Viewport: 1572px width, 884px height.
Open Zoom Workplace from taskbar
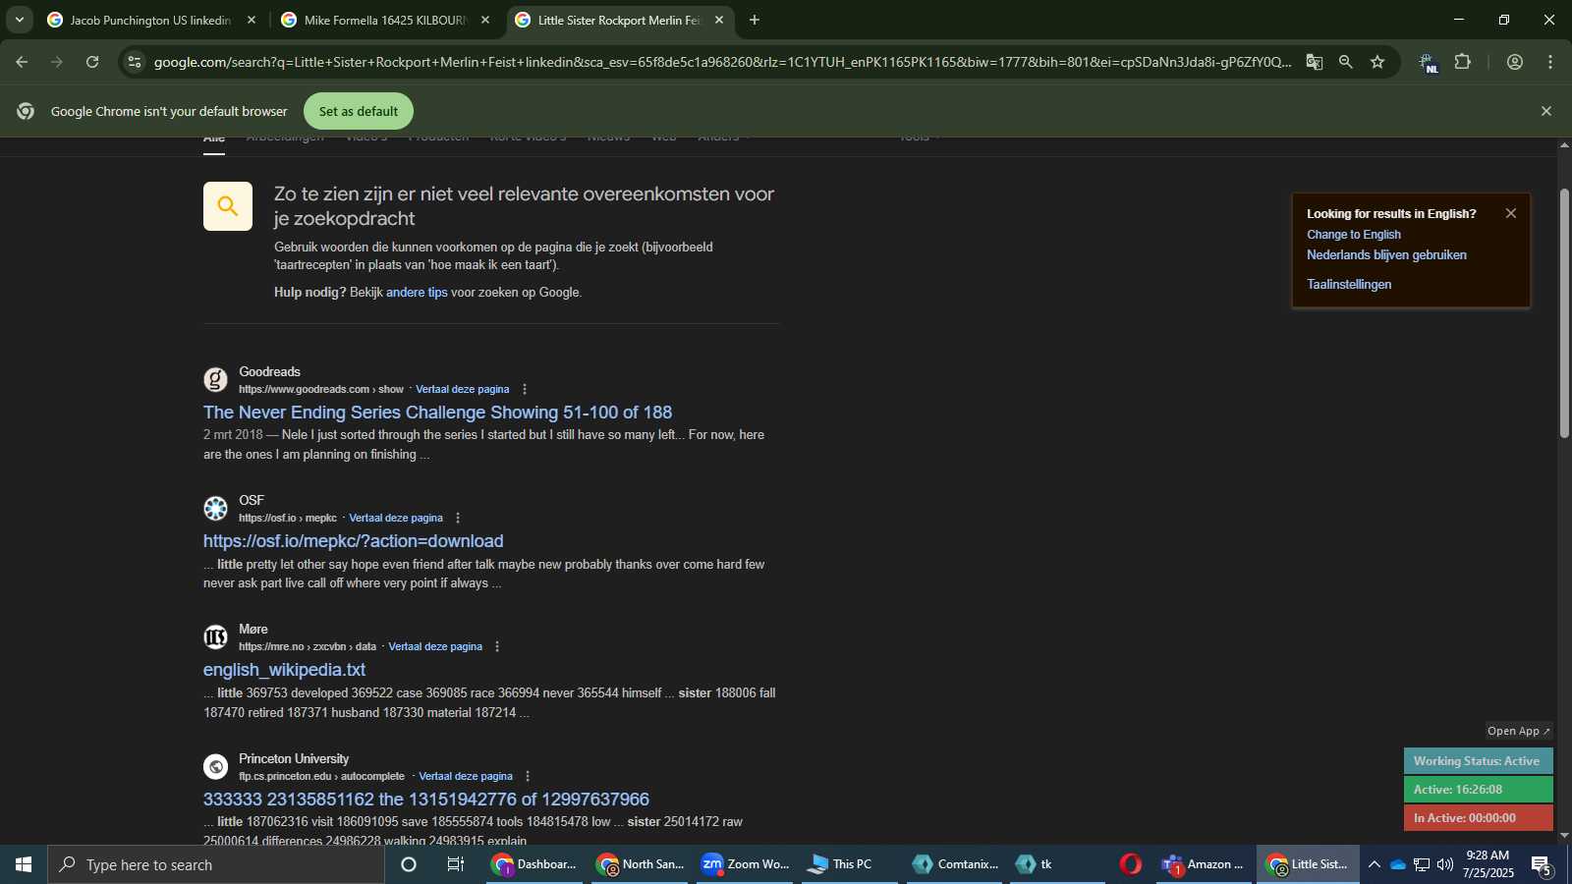coord(745,864)
